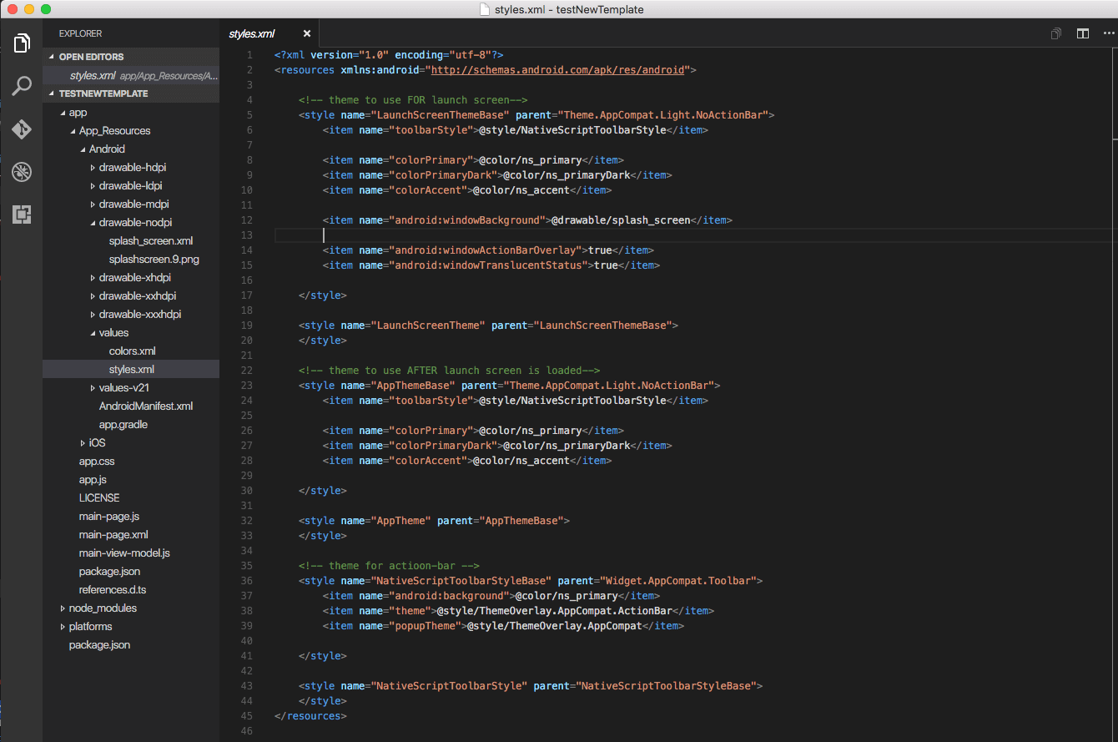Image resolution: width=1118 pixels, height=742 pixels.
Task: Open main-page.xml file
Action: pos(113,534)
